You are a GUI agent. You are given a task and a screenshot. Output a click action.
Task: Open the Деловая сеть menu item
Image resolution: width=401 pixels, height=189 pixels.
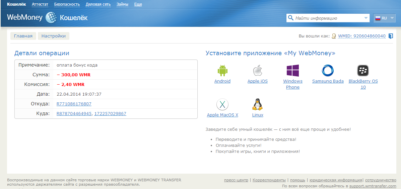[98, 4]
